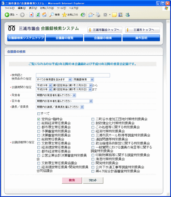Viewport: 171px width, 197px height.
Task: Open the 編集 menu
Action: pyautogui.click(x=22, y=8)
